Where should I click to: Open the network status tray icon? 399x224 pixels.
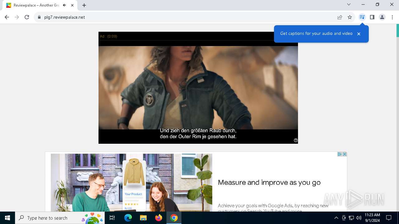click(351, 218)
